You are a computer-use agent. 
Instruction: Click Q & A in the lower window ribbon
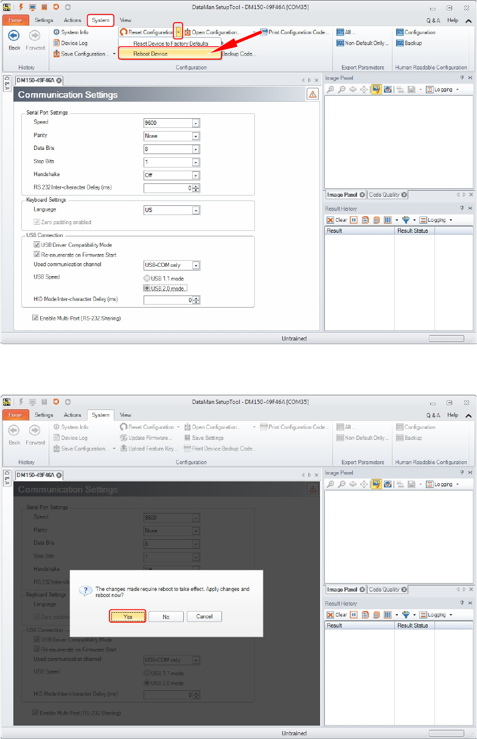433,415
